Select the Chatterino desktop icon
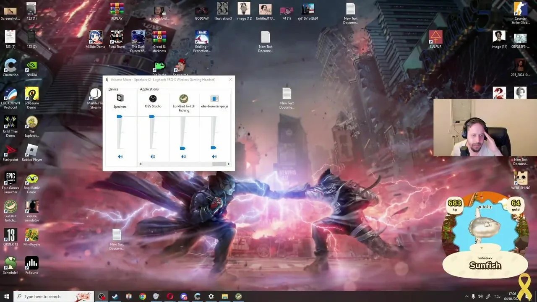 click(x=10, y=68)
